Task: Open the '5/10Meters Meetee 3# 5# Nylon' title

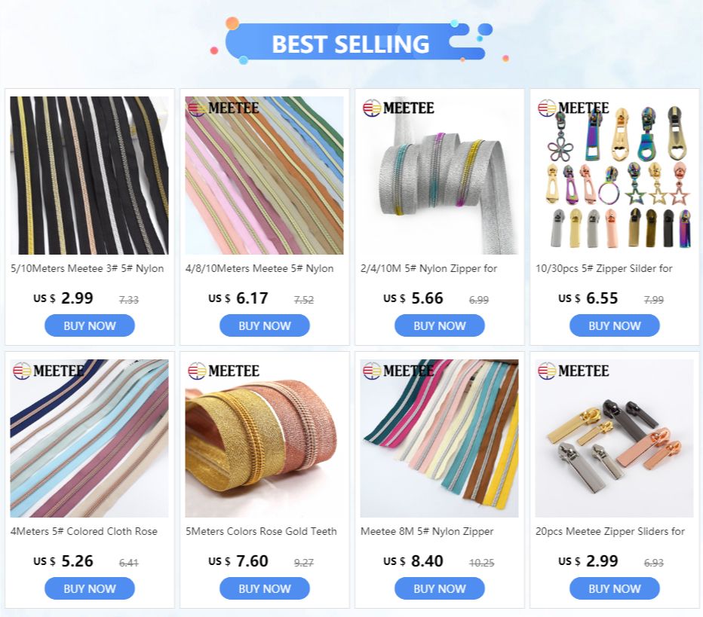Action: coord(87,269)
